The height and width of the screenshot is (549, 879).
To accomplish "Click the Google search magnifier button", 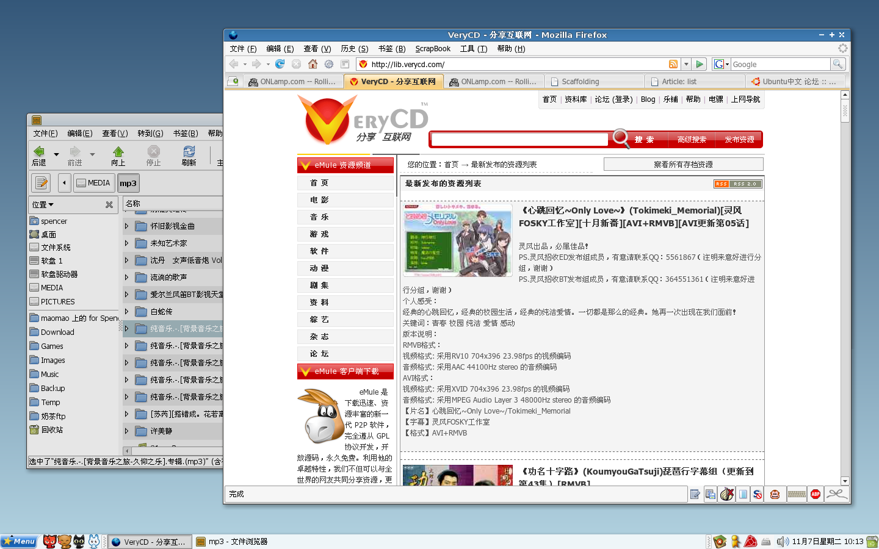I will (x=838, y=64).
